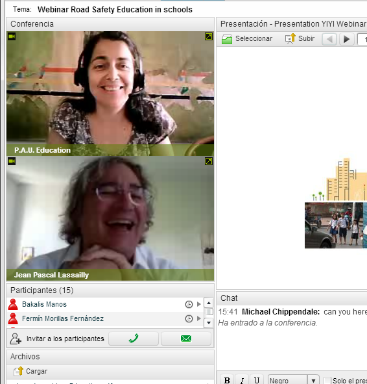Viewport: 367px width, 384px height.
Task: Click Subir to upload a presentation
Action: pyautogui.click(x=300, y=39)
